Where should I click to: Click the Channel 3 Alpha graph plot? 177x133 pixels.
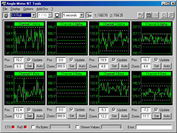(114, 40)
